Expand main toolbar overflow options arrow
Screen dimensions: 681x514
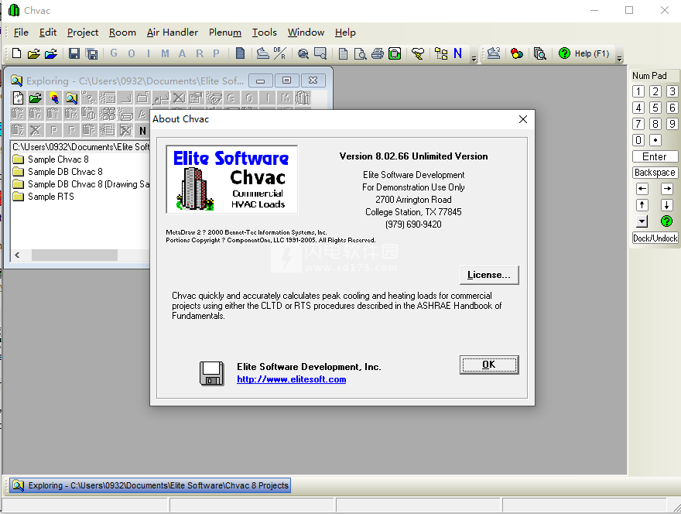(474, 58)
